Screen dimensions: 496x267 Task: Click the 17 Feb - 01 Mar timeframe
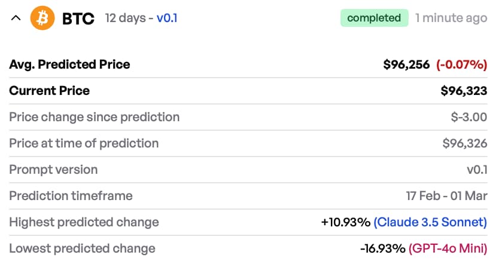pyautogui.click(x=446, y=196)
